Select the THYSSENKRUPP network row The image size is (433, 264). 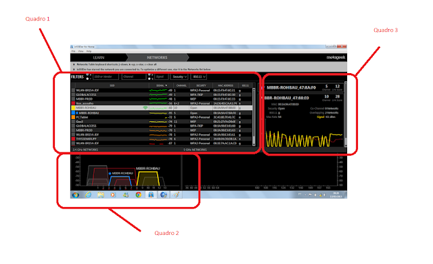(162, 139)
